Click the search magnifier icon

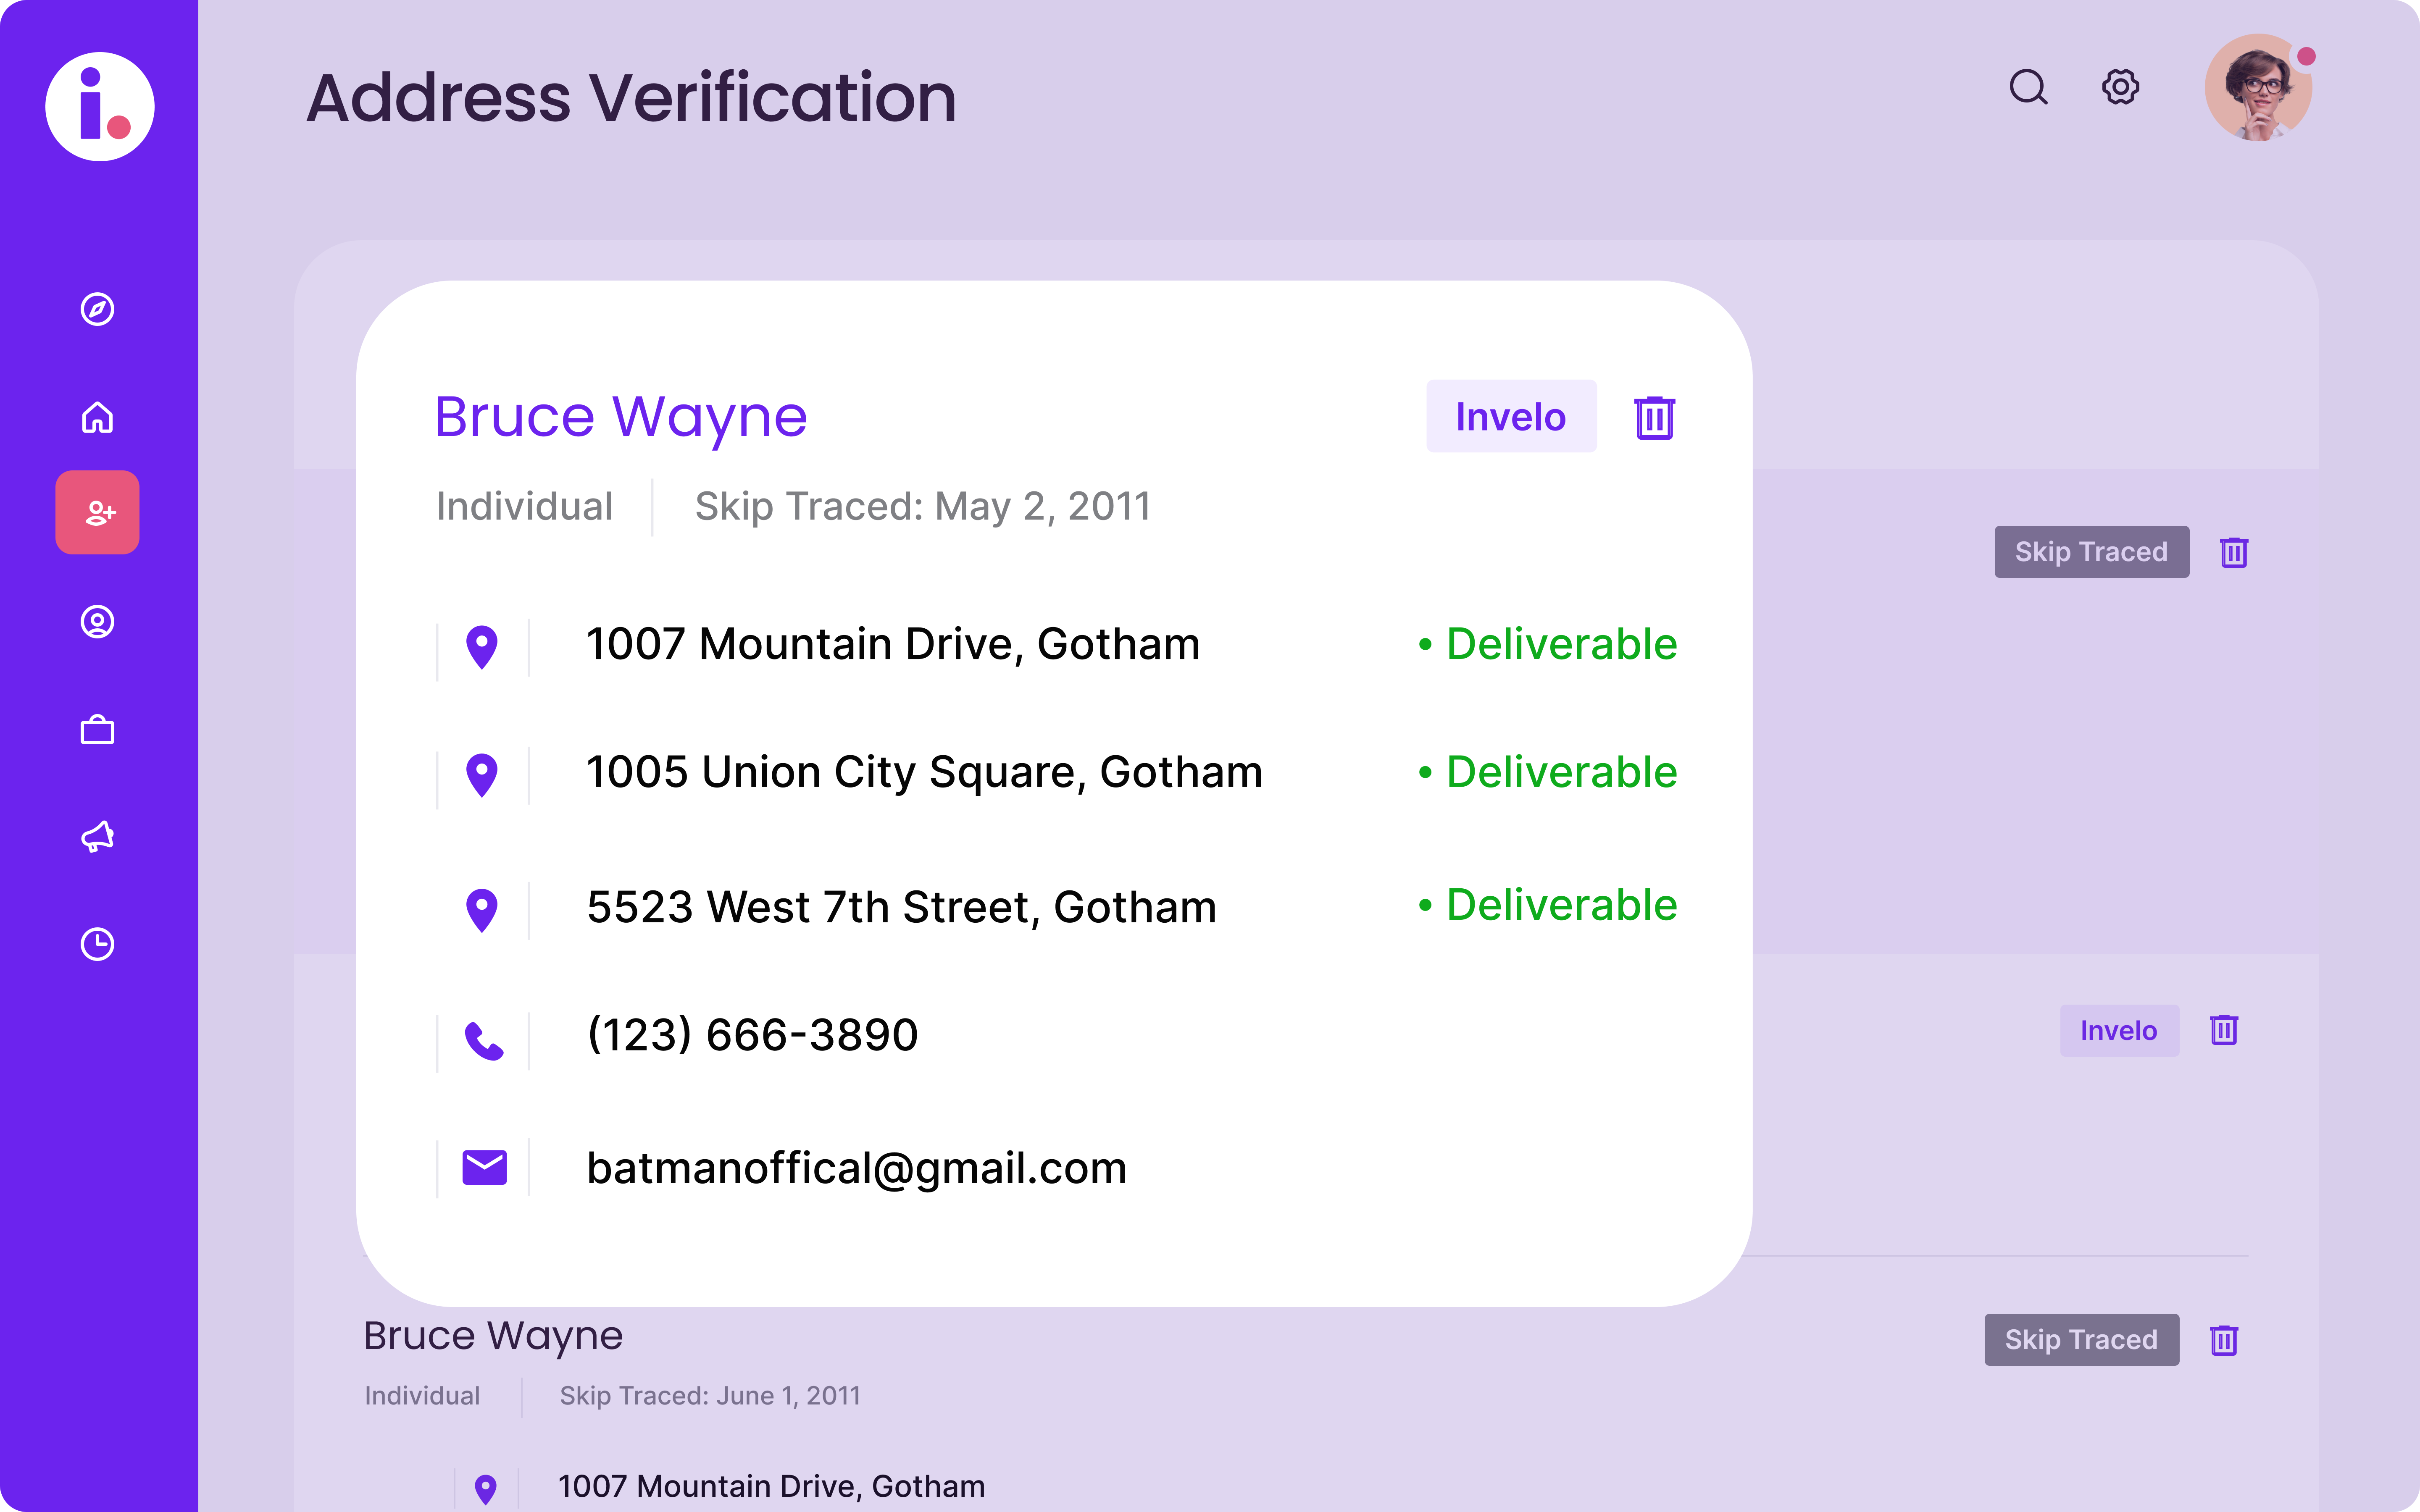pos(2028,87)
